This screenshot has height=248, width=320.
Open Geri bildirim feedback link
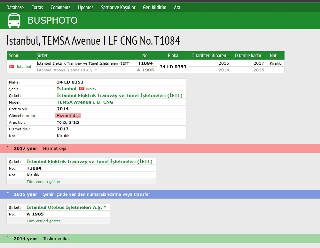coord(155,7)
